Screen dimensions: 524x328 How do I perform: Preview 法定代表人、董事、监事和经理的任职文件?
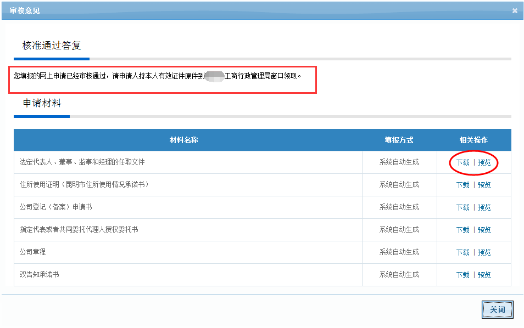pos(484,162)
